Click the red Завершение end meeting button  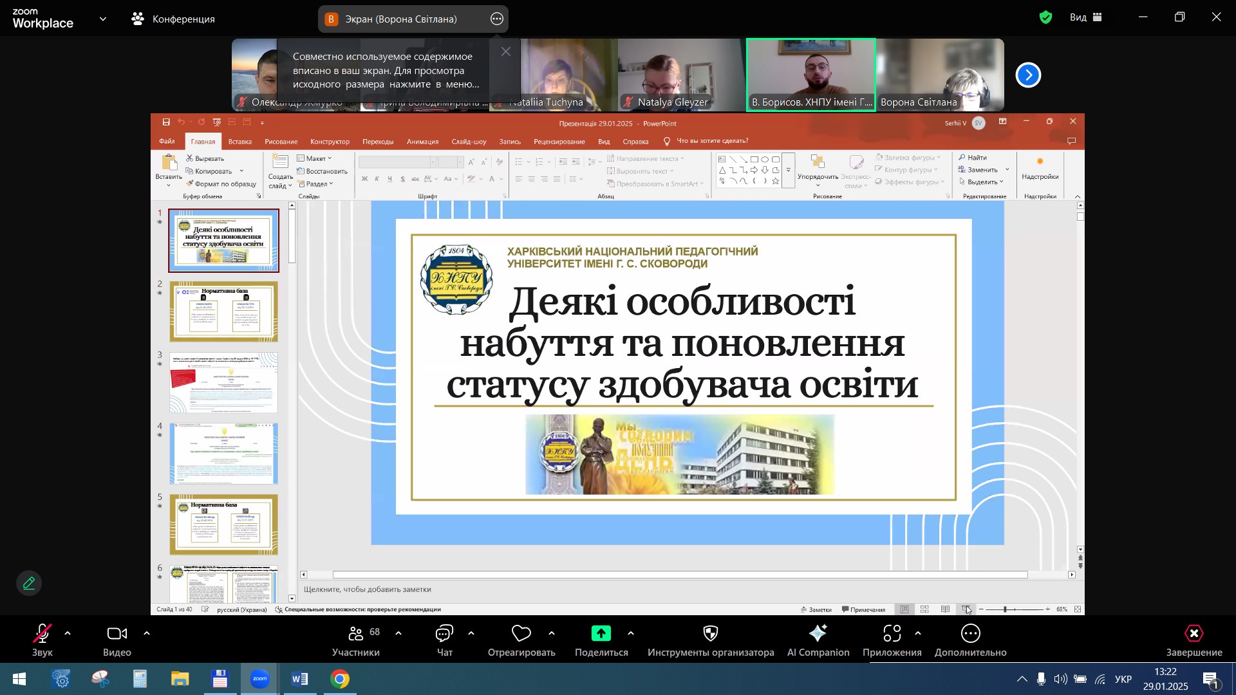point(1194,640)
